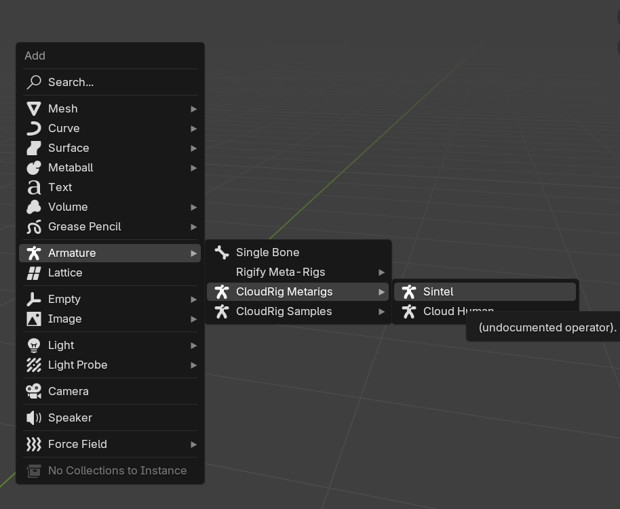Expand the CloudRig Samples submenu arrow
Viewport: 620px width, 509px height.
(x=382, y=312)
